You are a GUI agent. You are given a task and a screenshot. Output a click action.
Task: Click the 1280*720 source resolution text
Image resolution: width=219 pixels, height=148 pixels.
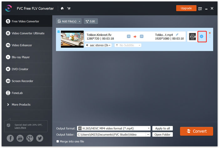point(93,39)
